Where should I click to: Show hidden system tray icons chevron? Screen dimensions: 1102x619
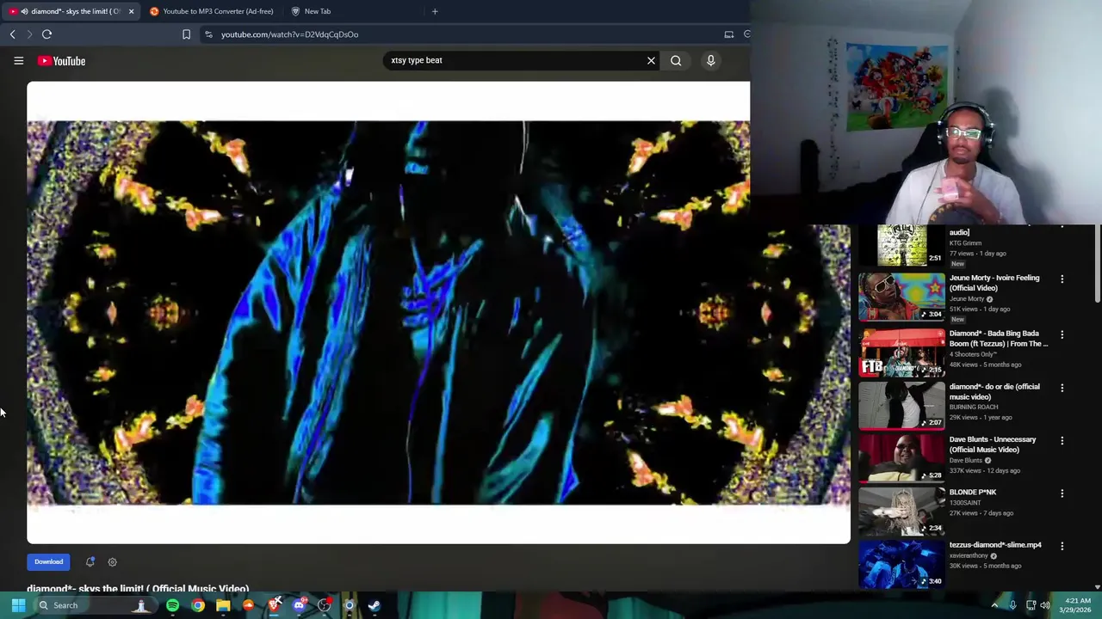[x=994, y=605]
